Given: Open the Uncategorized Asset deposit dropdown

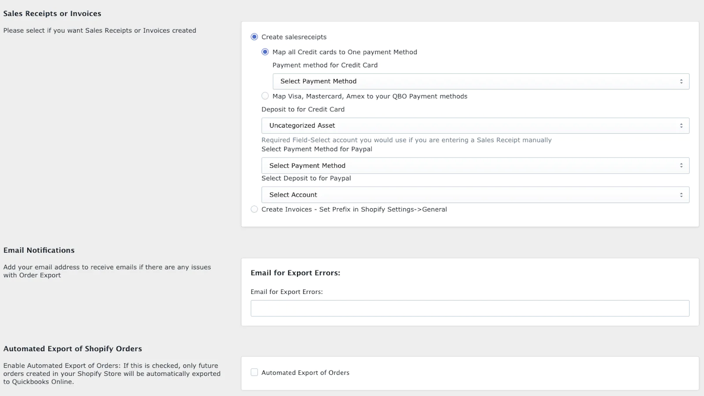Looking at the screenshot, I should coord(475,125).
